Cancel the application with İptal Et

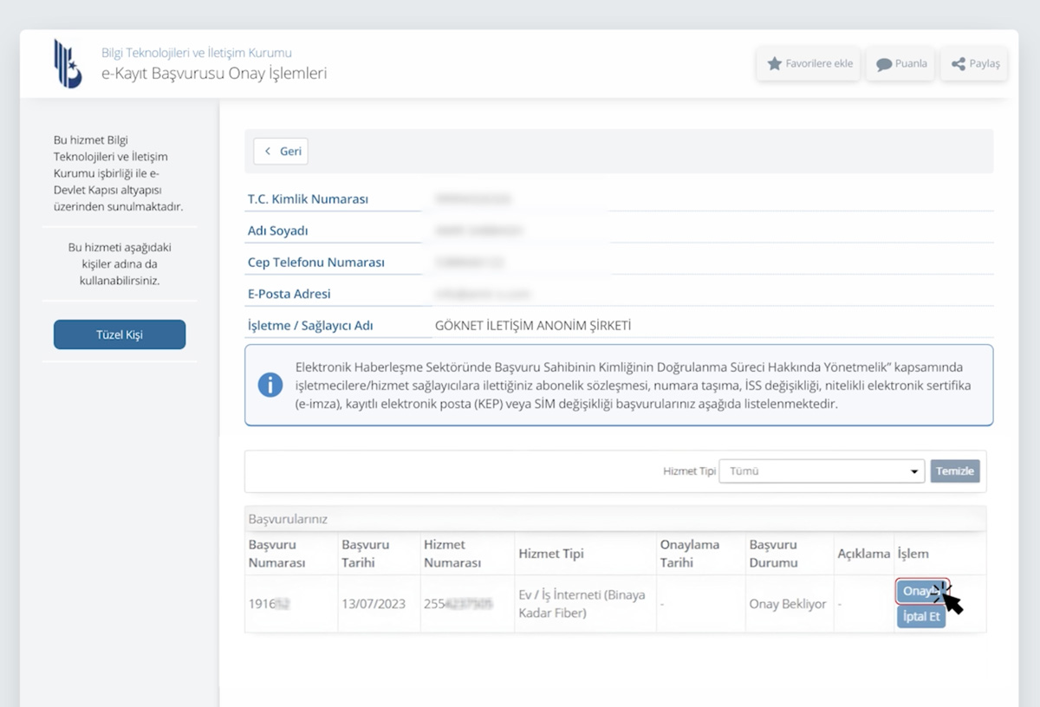click(920, 617)
